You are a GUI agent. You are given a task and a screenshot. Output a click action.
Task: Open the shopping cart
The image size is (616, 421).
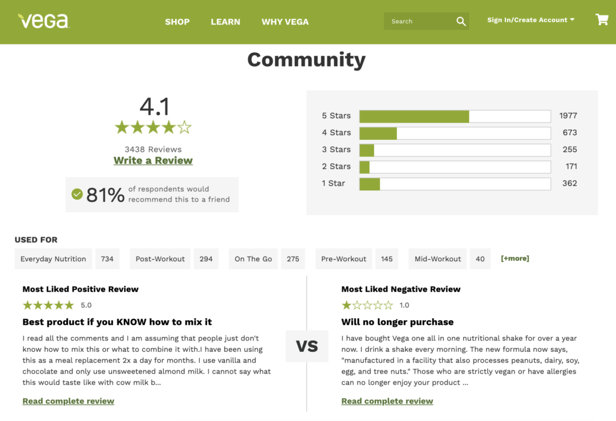[x=602, y=20]
